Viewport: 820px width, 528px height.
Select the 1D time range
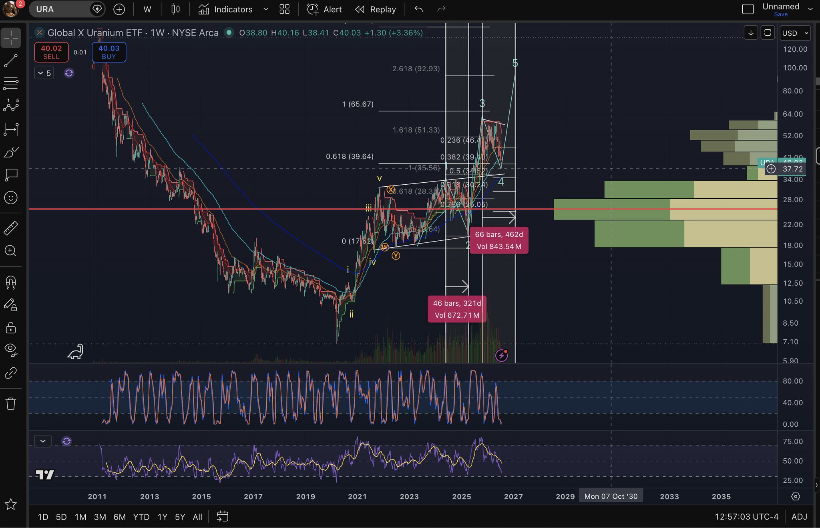[x=43, y=517]
